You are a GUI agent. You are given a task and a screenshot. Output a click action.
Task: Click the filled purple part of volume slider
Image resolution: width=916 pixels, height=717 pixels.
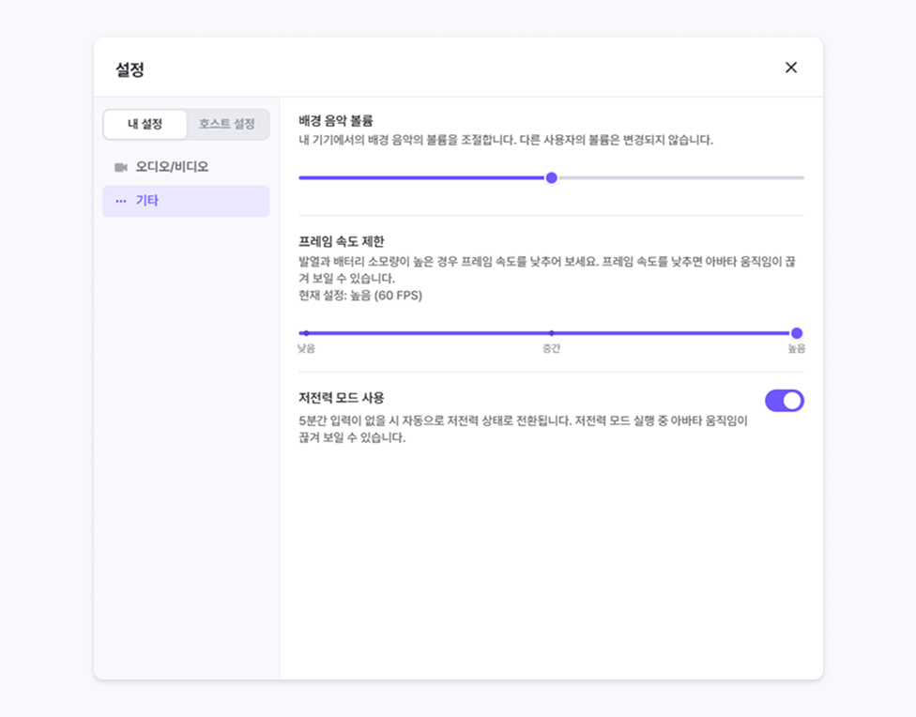pos(422,177)
